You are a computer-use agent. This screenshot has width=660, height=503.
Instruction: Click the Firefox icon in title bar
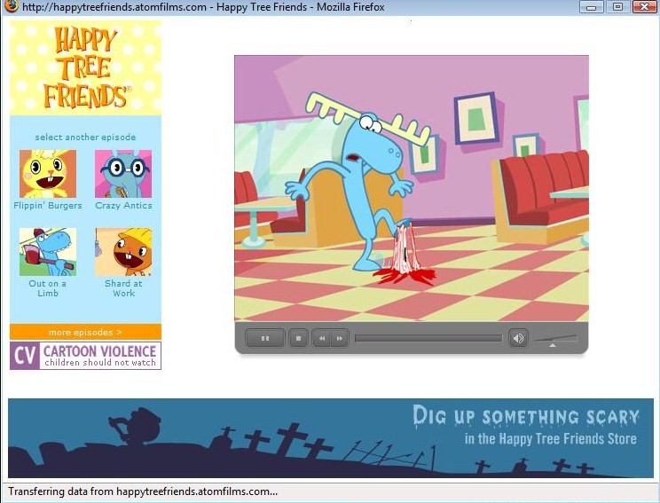[11, 6]
